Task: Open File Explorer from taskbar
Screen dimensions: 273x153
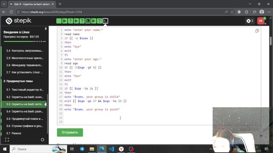Action: coord(92,149)
